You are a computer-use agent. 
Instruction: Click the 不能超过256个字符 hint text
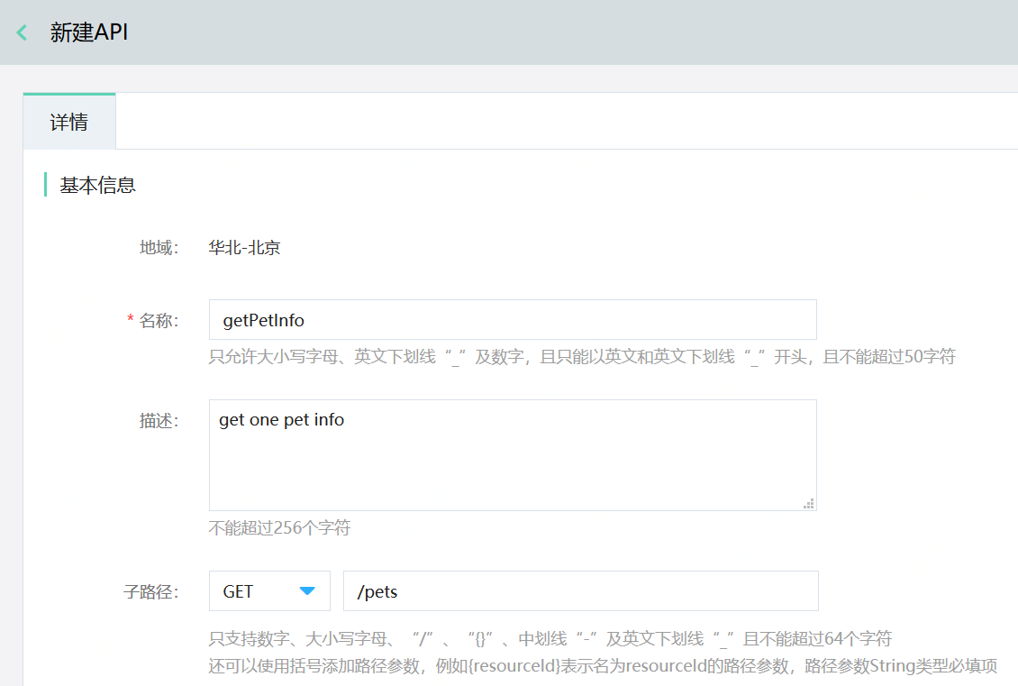click(x=279, y=528)
